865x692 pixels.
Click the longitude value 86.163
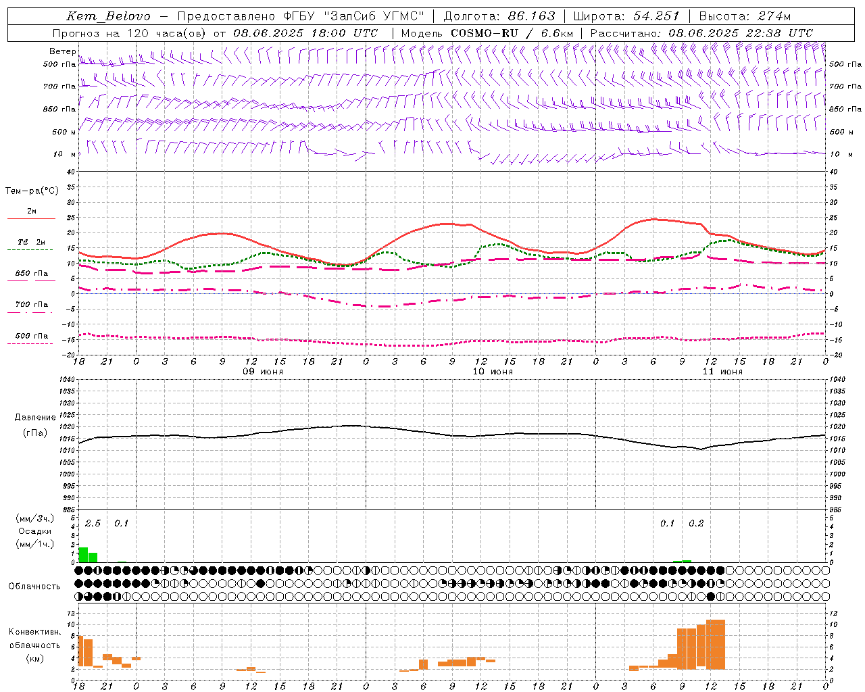pyautogui.click(x=531, y=16)
